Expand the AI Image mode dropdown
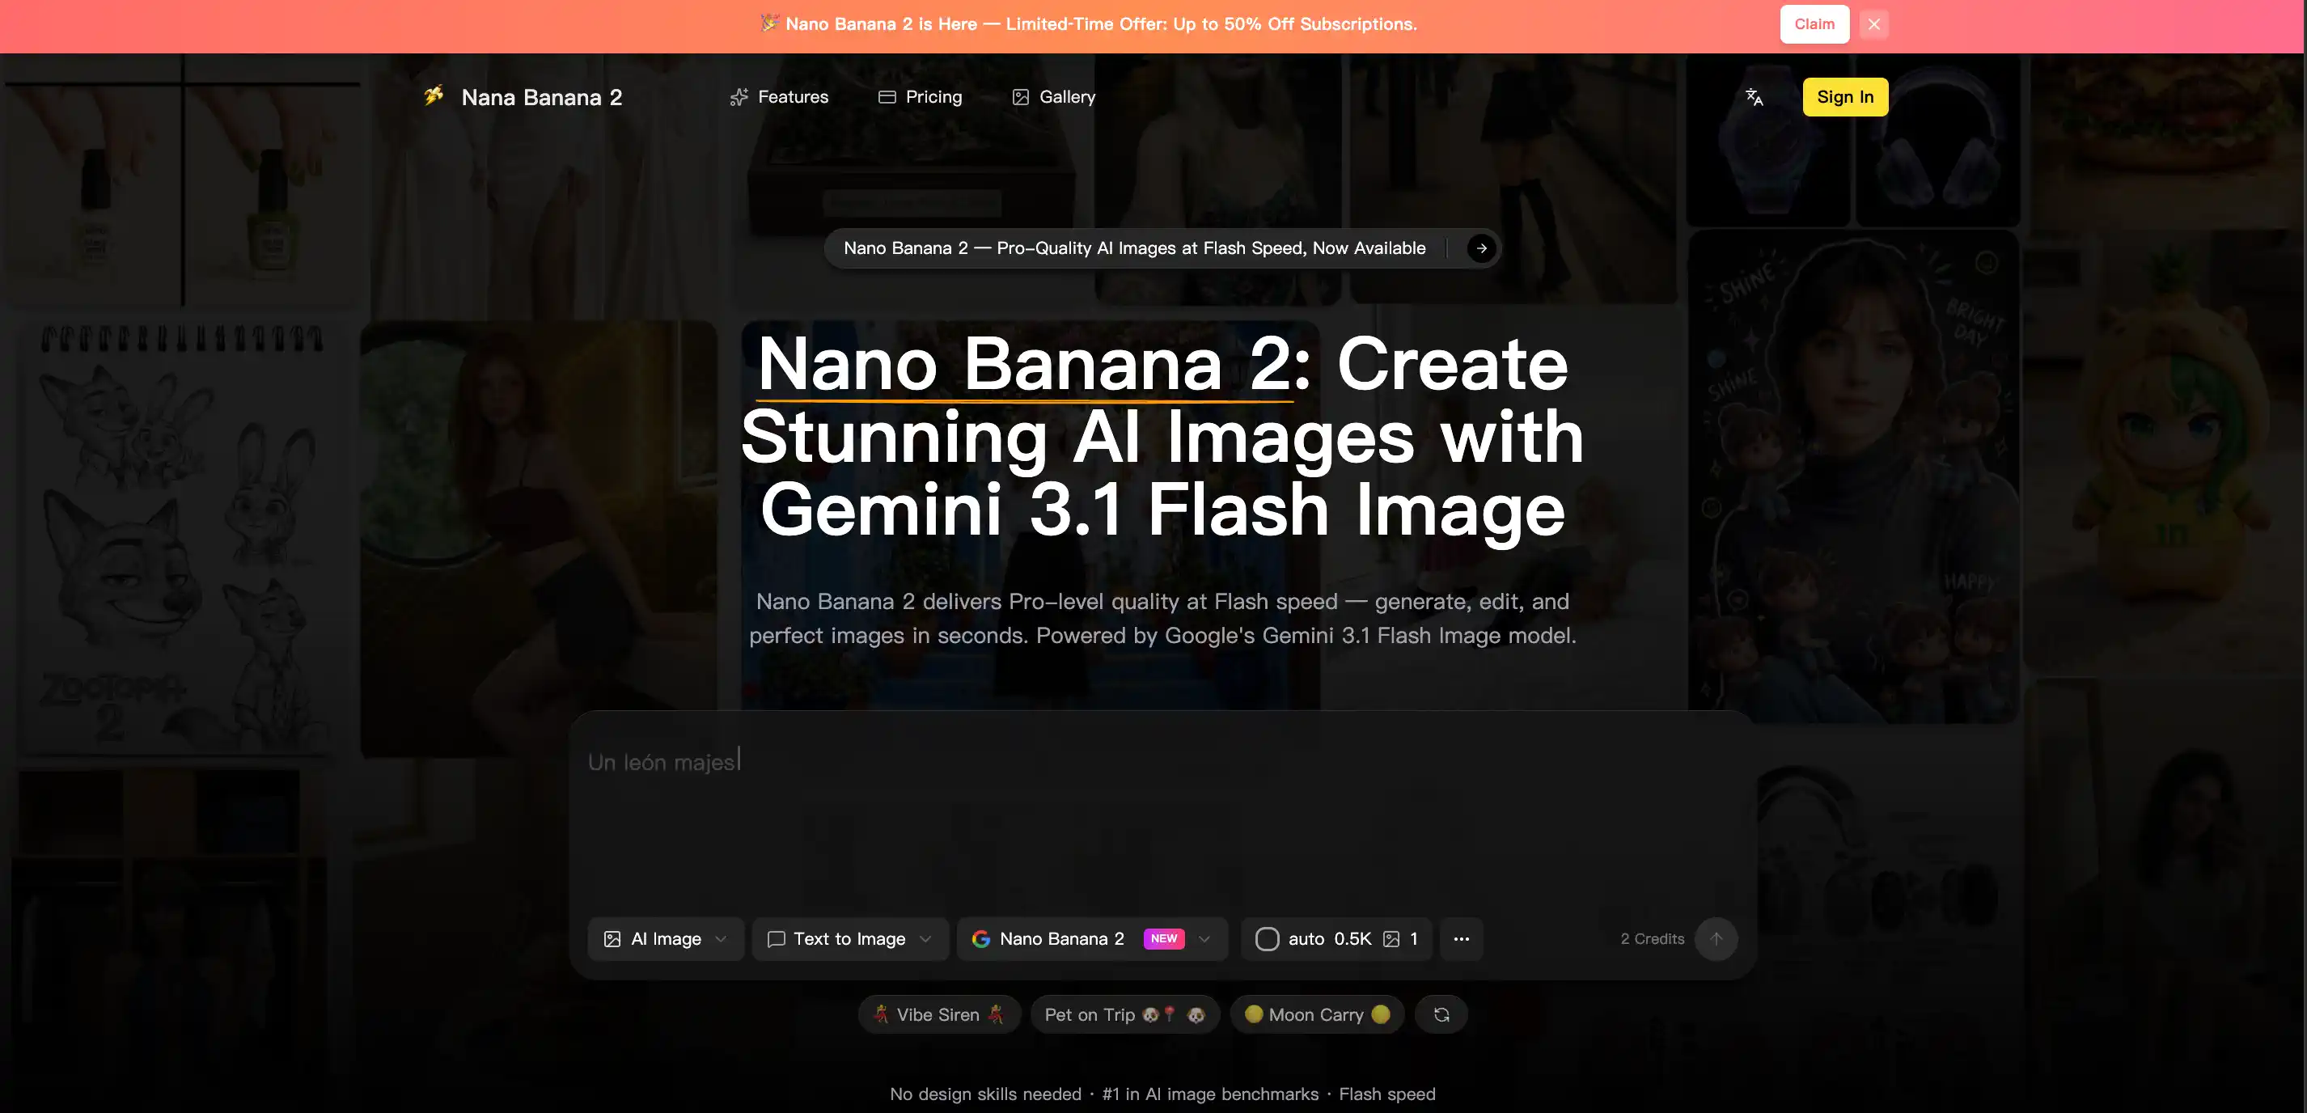The width and height of the screenshot is (2307, 1113). 722,938
